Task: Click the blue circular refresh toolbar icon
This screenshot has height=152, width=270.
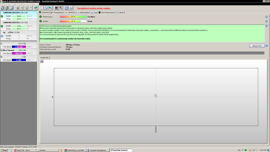Action: click(2, 8)
